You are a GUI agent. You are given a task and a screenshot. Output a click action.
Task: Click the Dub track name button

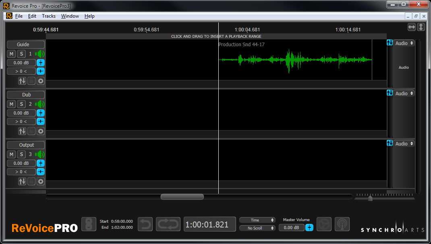coord(26,95)
